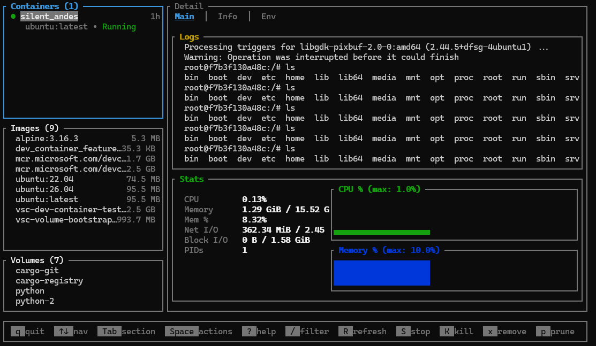Image resolution: width=596 pixels, height=346 pixels.
Task: Open the Env tab
Action: 268,17
